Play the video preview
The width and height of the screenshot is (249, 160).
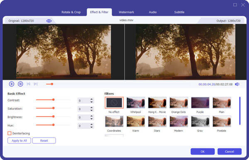[12, 84]
